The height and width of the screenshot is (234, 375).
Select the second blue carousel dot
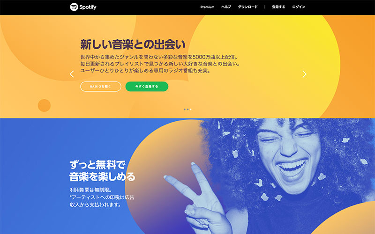188,110
